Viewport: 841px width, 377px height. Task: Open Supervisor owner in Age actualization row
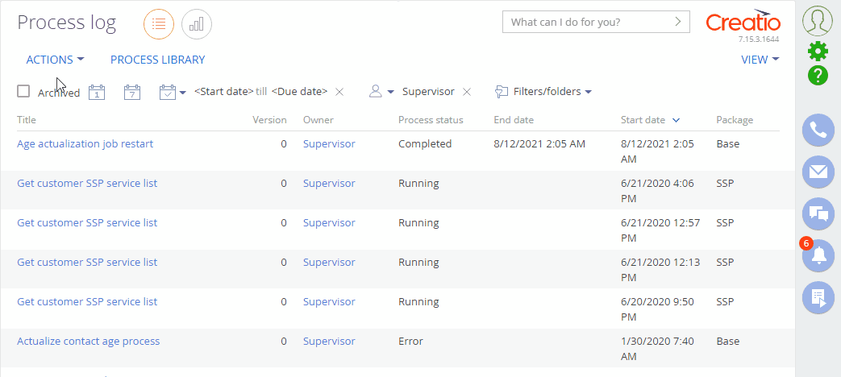(329, 144)
